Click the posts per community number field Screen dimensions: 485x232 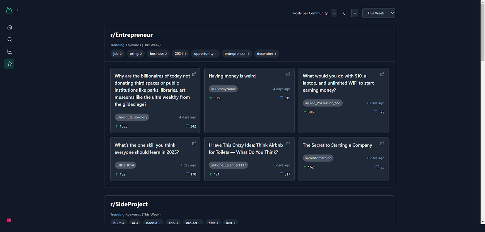[344, 13]
